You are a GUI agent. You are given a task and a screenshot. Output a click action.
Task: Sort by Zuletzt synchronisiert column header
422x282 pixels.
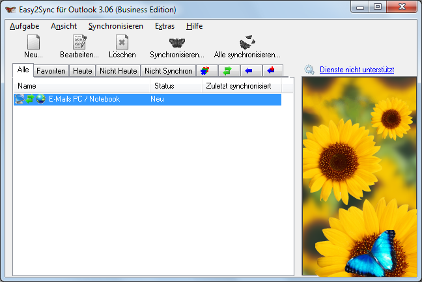[242, 86]
